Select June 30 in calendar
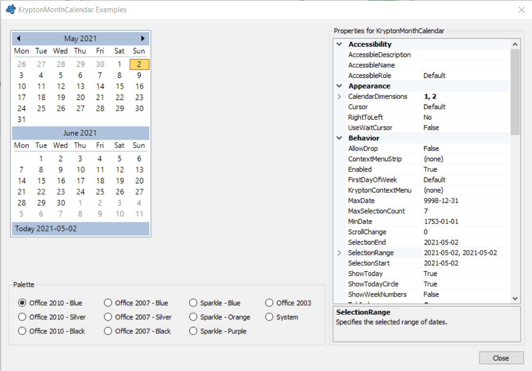This screenshot has width=532, height=371. point(61,203)
